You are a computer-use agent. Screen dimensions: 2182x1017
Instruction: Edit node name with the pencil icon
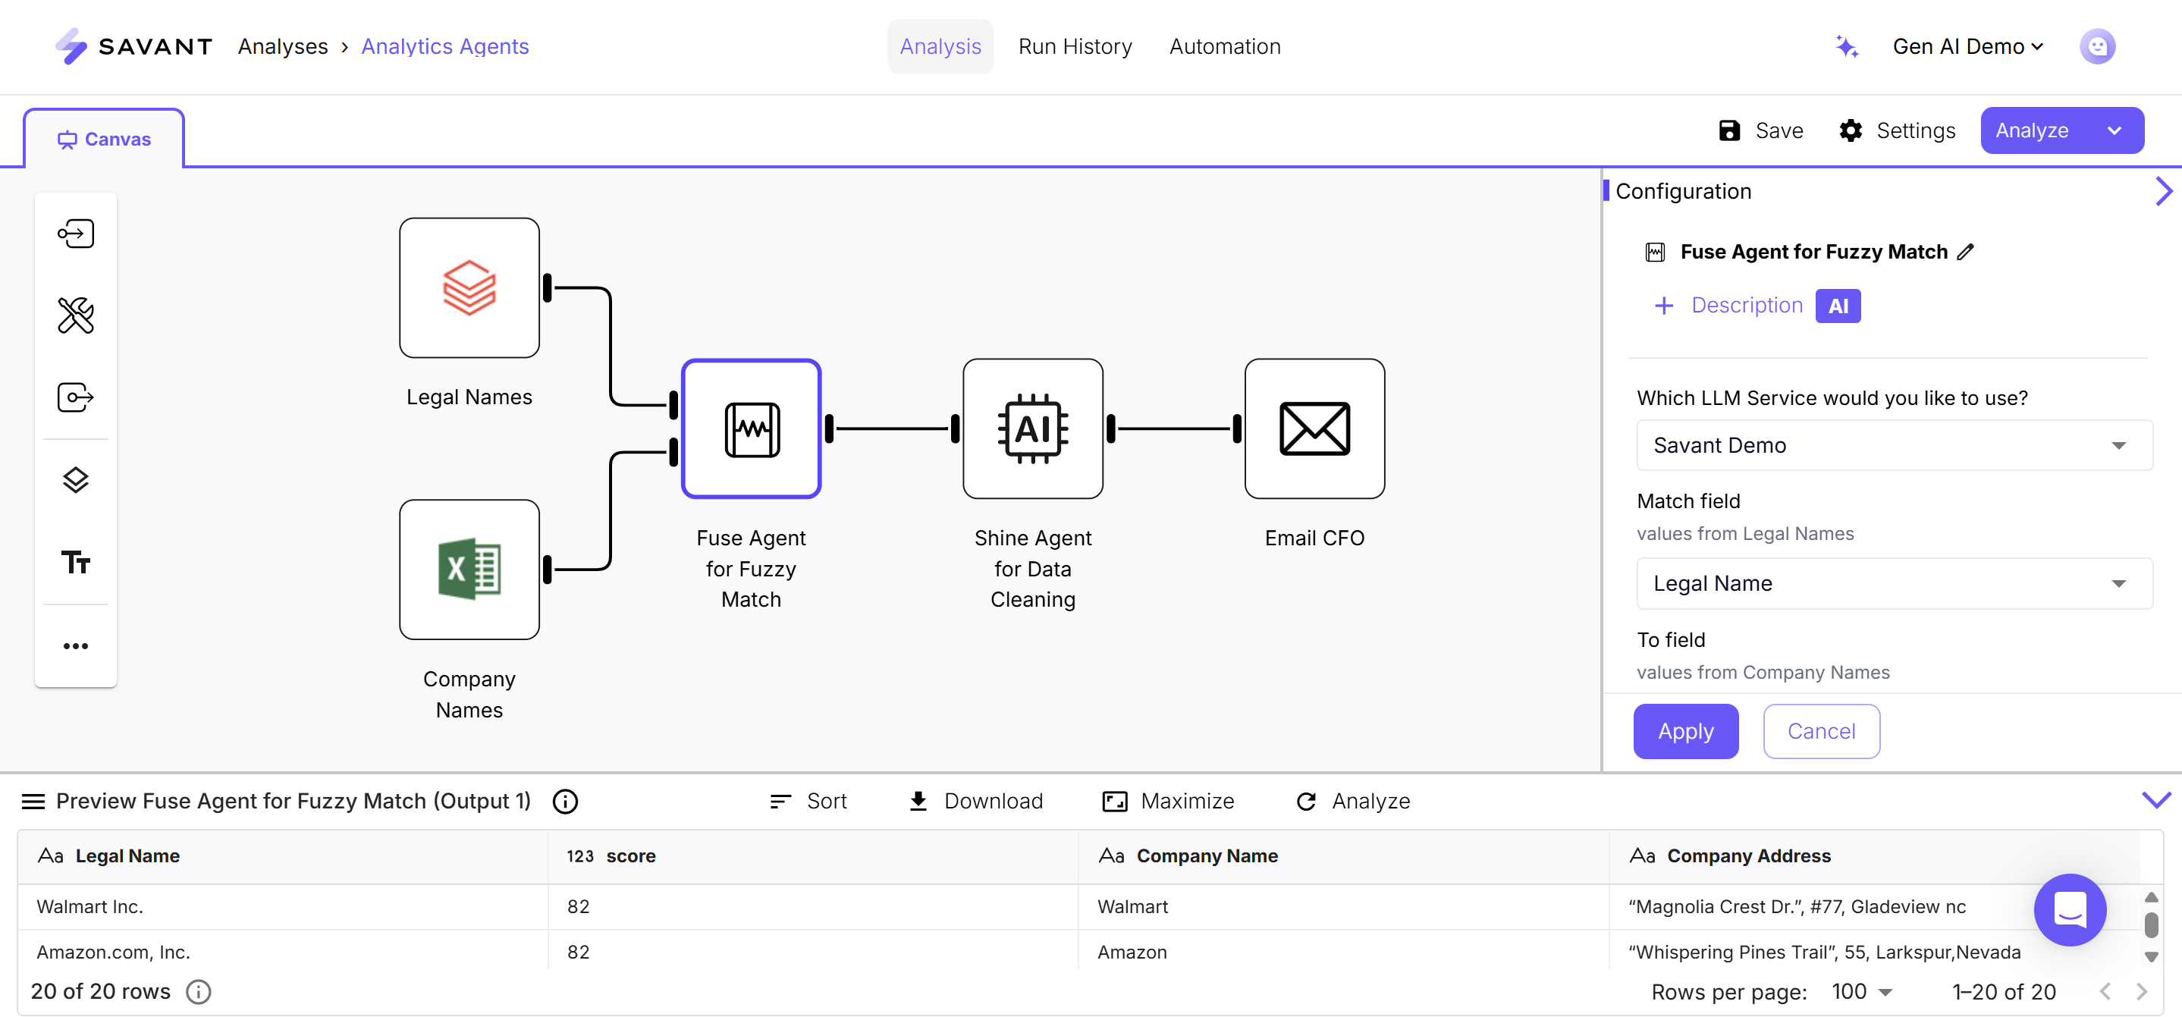1966,252
